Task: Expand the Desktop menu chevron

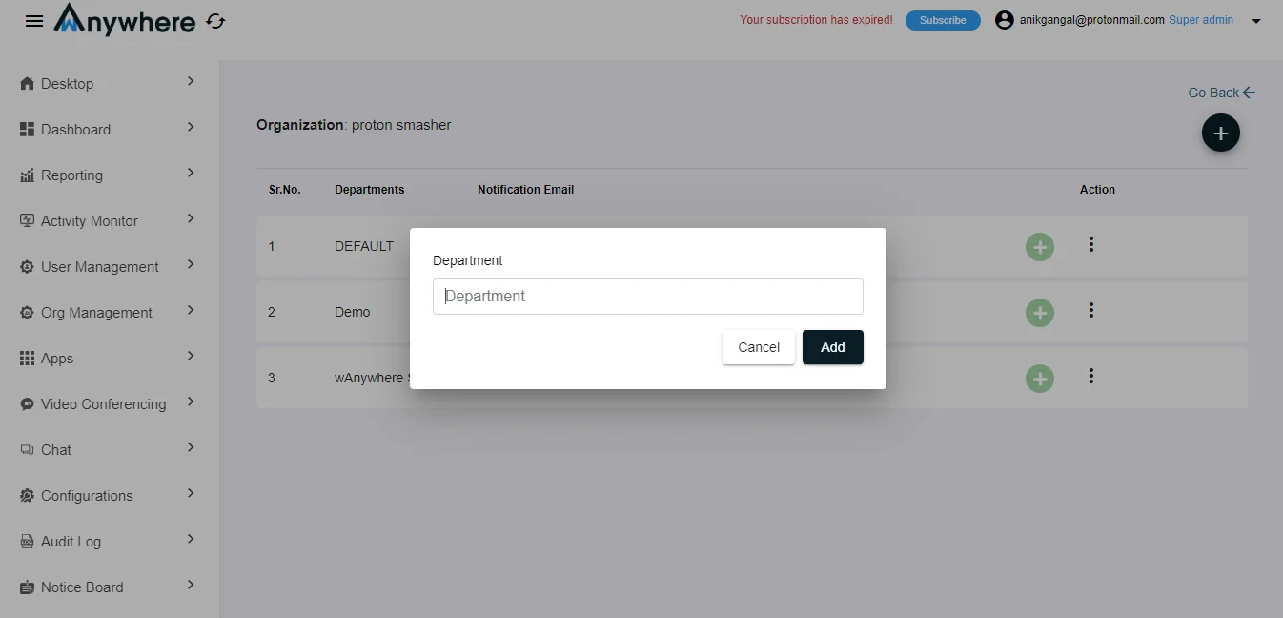Action: pyautogui.click(x=191, y=81)
